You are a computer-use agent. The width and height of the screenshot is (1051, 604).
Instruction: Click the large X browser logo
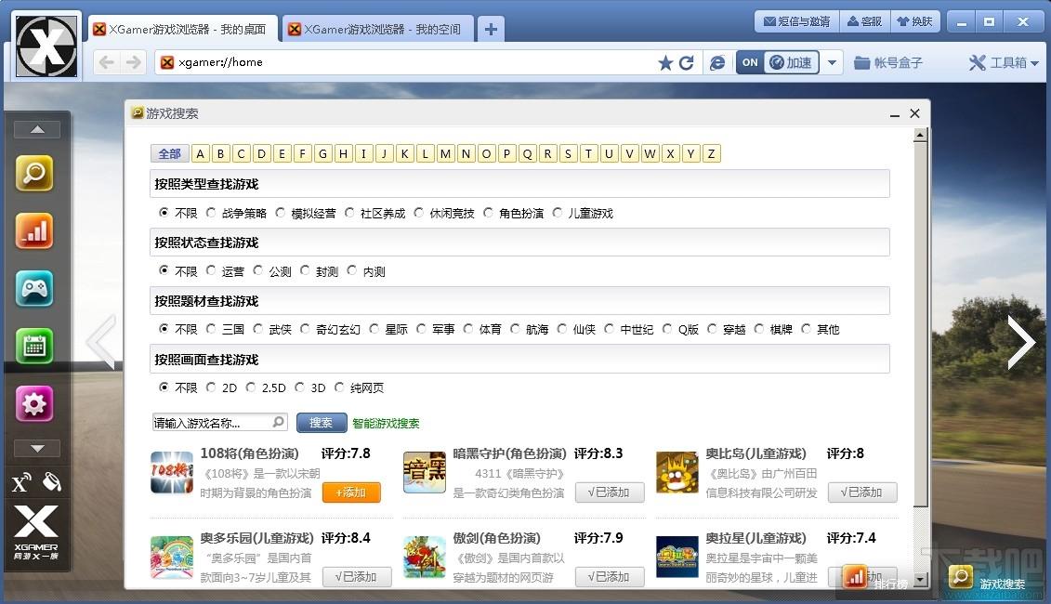point(46,46)
